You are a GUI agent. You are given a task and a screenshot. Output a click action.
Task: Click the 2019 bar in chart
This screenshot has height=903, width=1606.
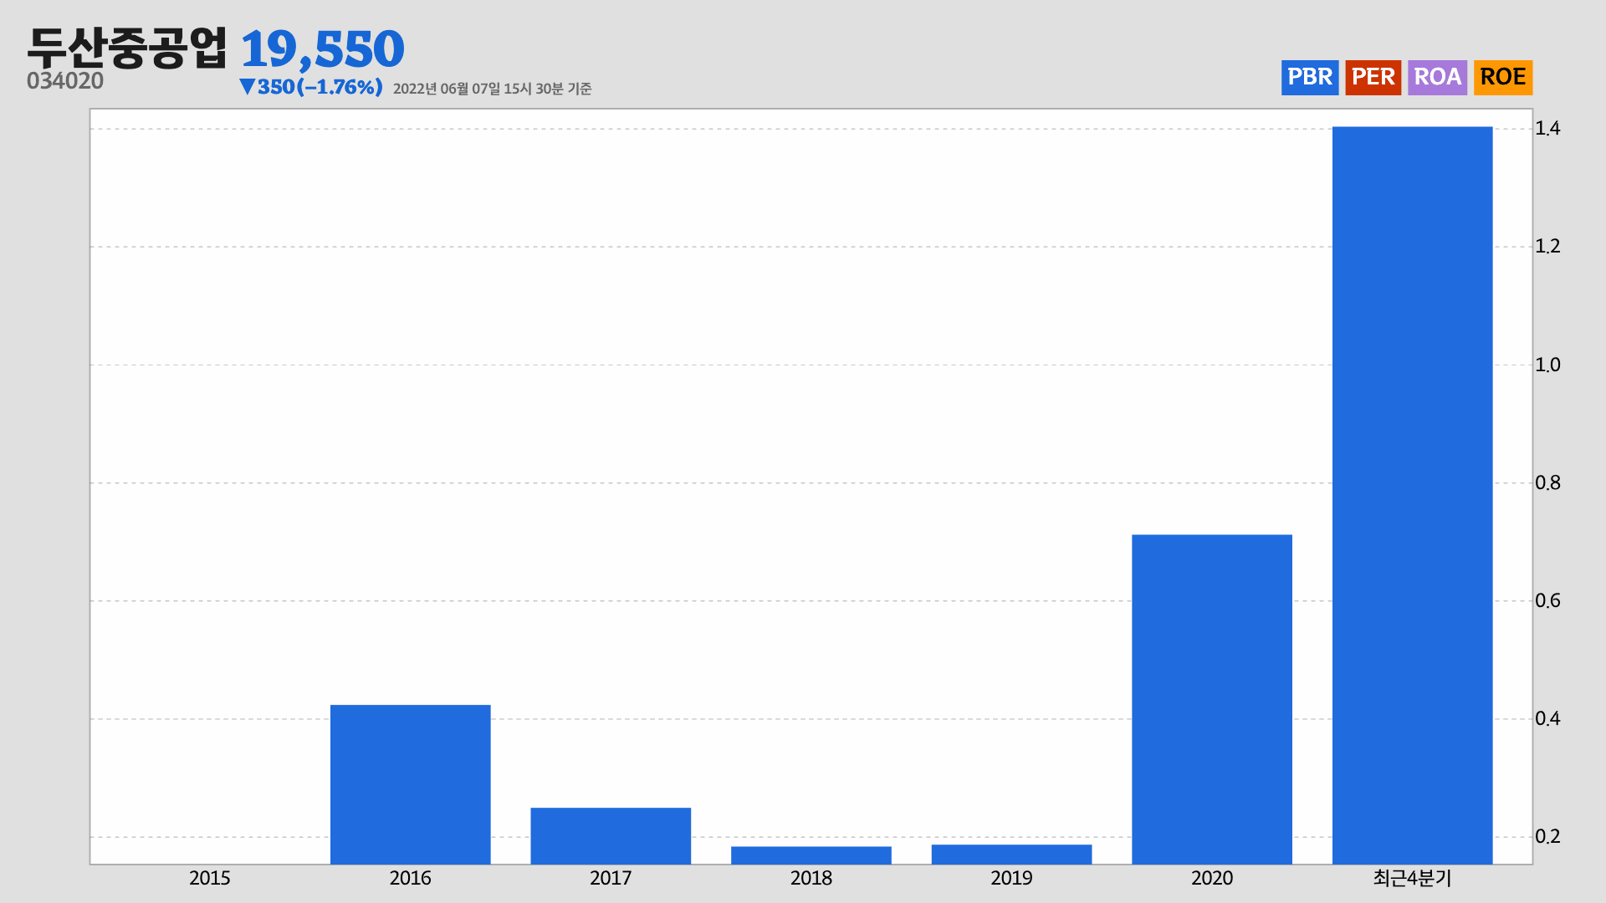pos(1011,854)
